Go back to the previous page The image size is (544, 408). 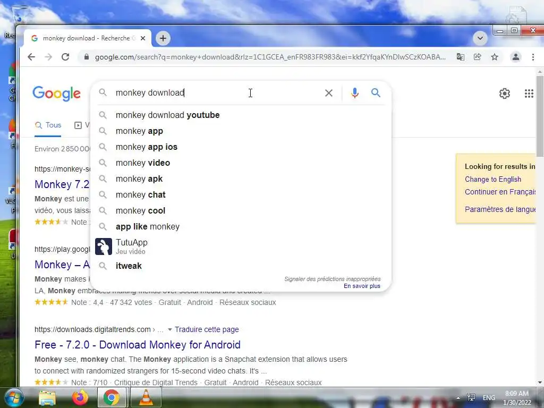click(31, 57)
